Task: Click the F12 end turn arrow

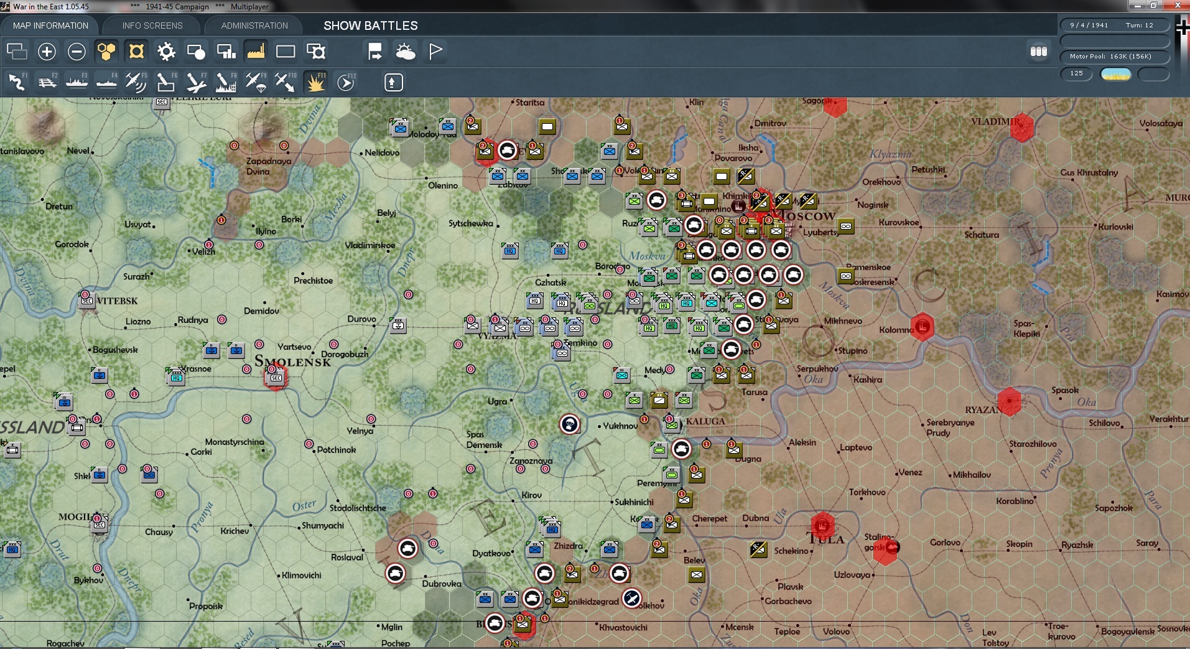Action: point(346,82)
